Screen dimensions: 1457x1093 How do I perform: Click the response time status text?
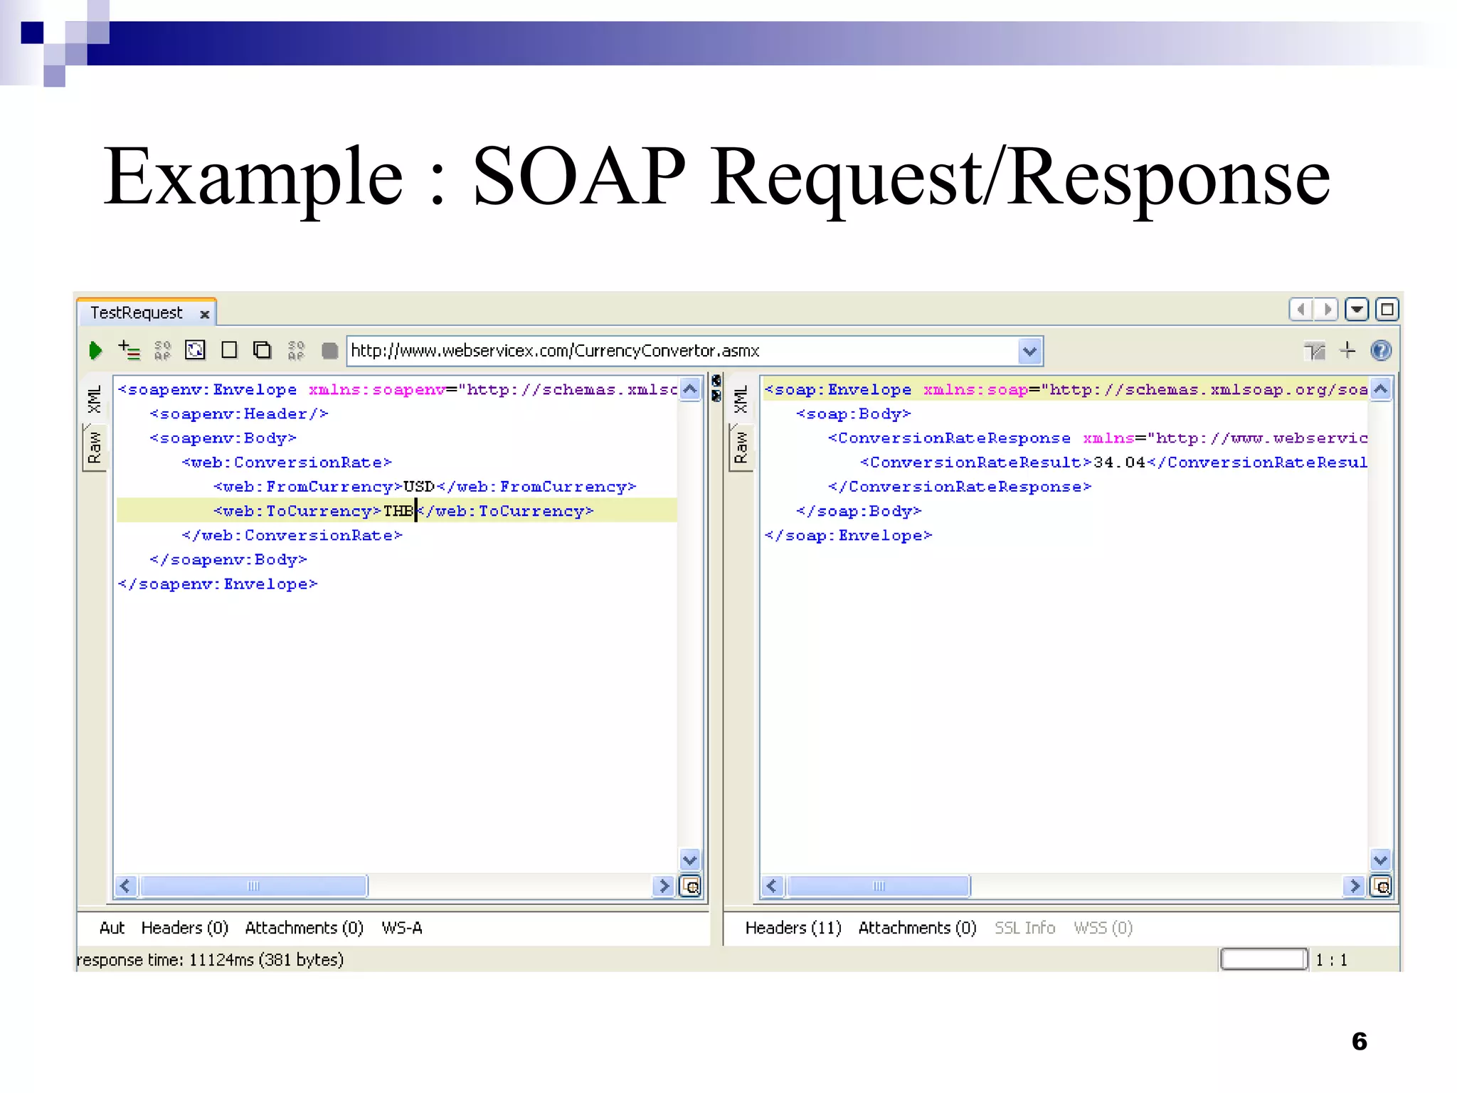tap(210, 960)
